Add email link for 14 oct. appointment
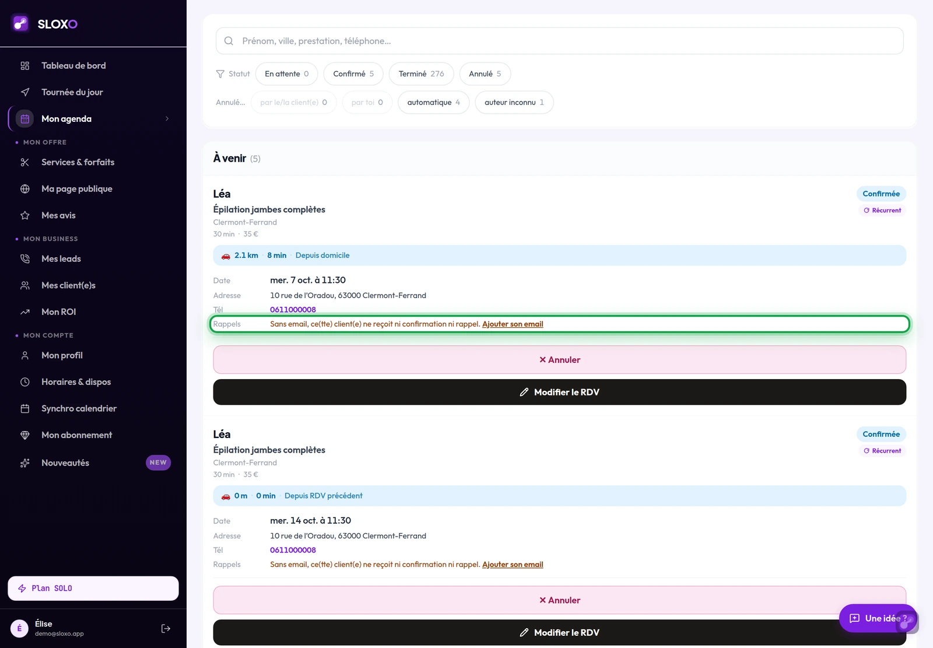This screenshot has width=933, height=648. point(513,565)
